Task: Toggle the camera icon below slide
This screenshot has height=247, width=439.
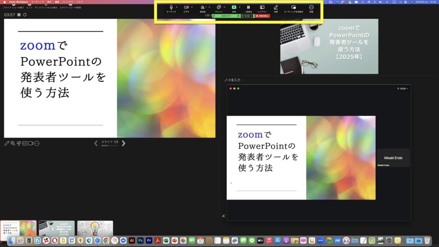Action: coord(31,143)
